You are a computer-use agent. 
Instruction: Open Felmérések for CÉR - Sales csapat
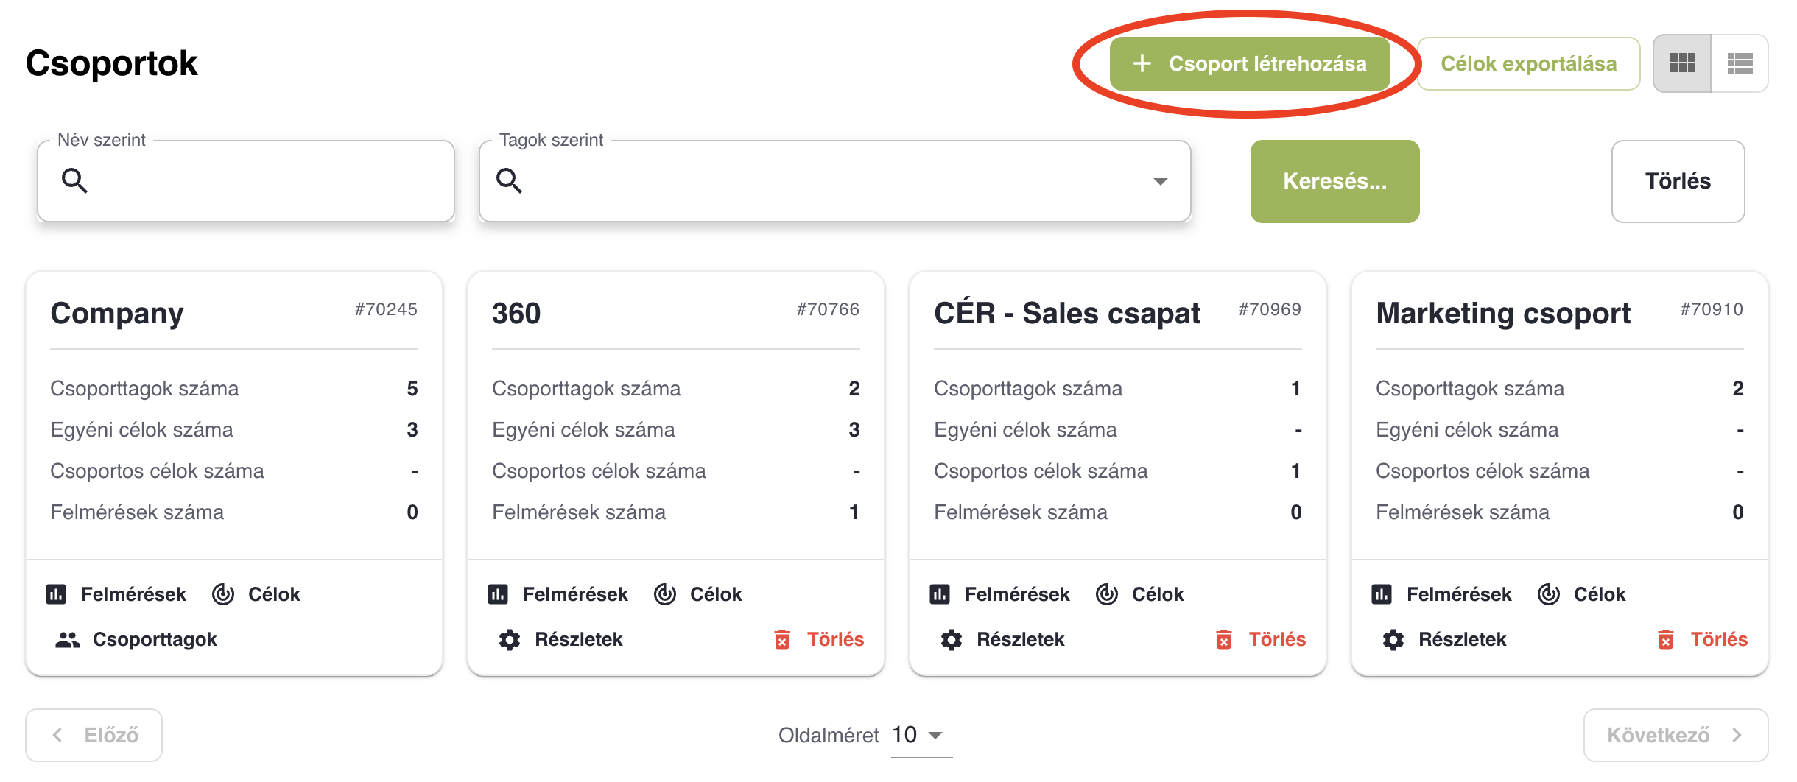pyautogui.click(x=1000, y=594)
